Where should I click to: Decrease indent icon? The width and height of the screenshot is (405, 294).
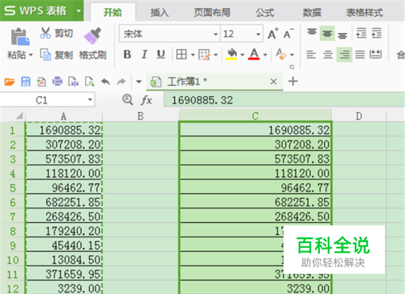(361, 33)
